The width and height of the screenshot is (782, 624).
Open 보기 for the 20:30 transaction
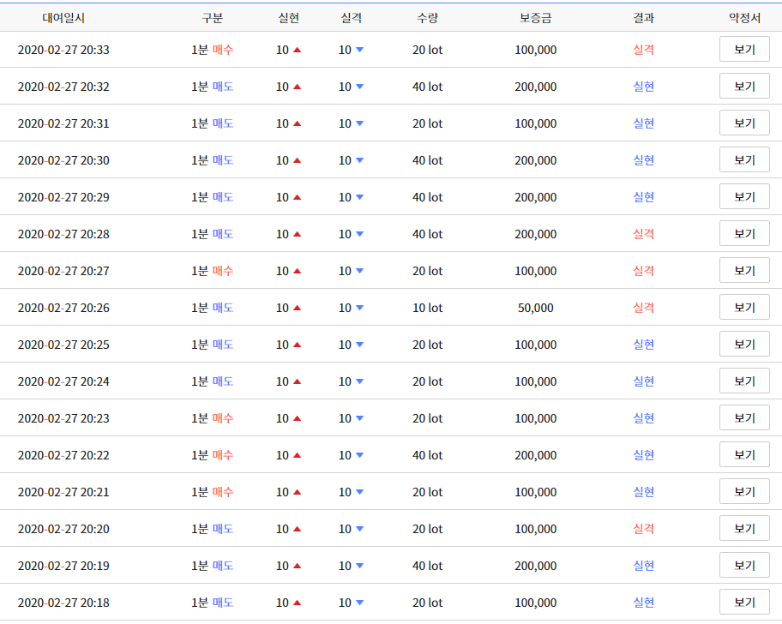[744, 160]
